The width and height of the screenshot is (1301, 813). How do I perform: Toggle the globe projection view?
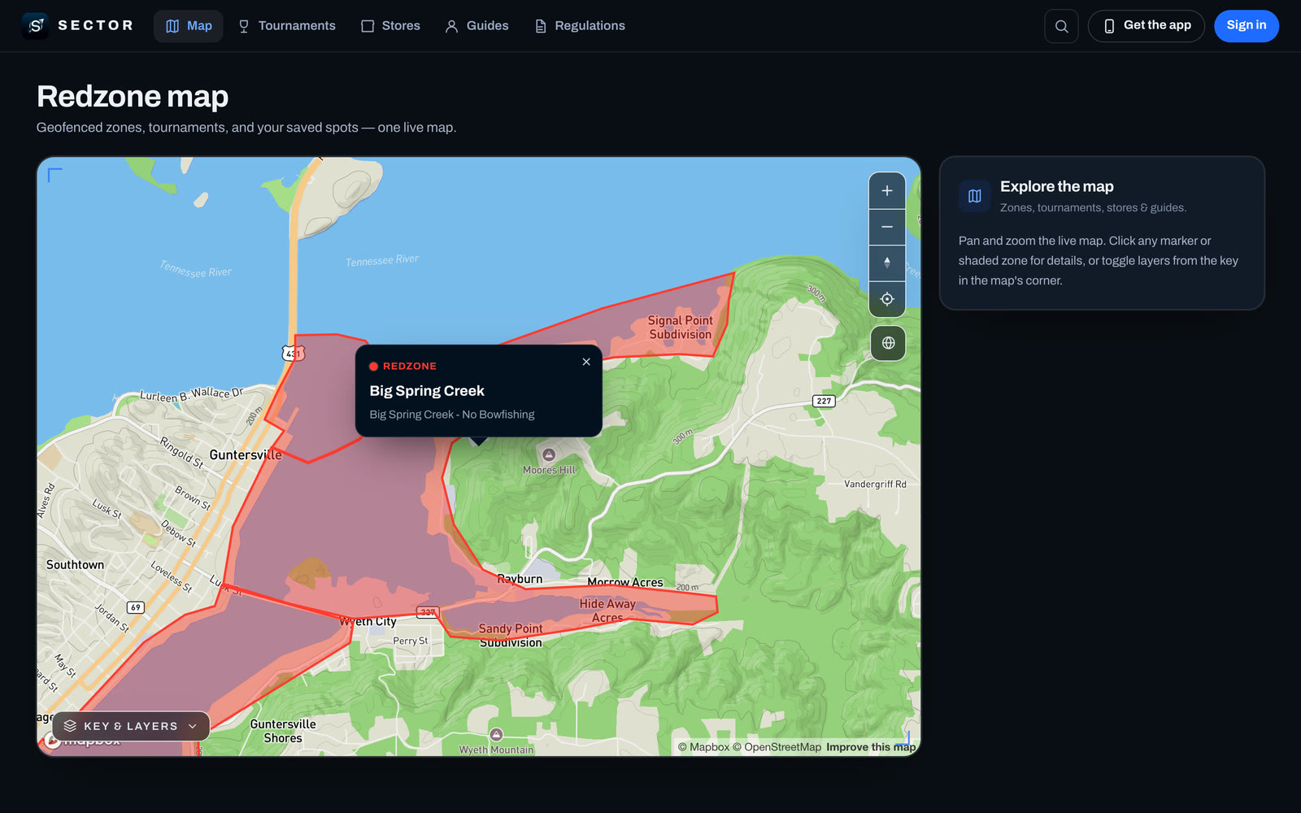pyautogui.click(x=888, y=343)
